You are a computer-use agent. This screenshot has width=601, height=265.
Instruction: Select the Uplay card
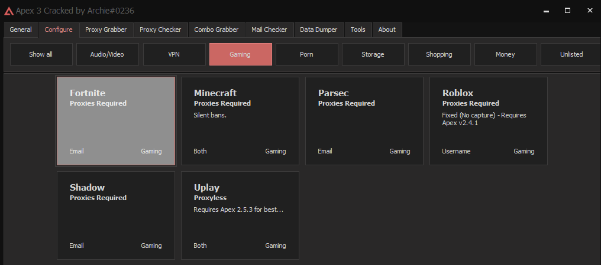click(x=240, y=215)
